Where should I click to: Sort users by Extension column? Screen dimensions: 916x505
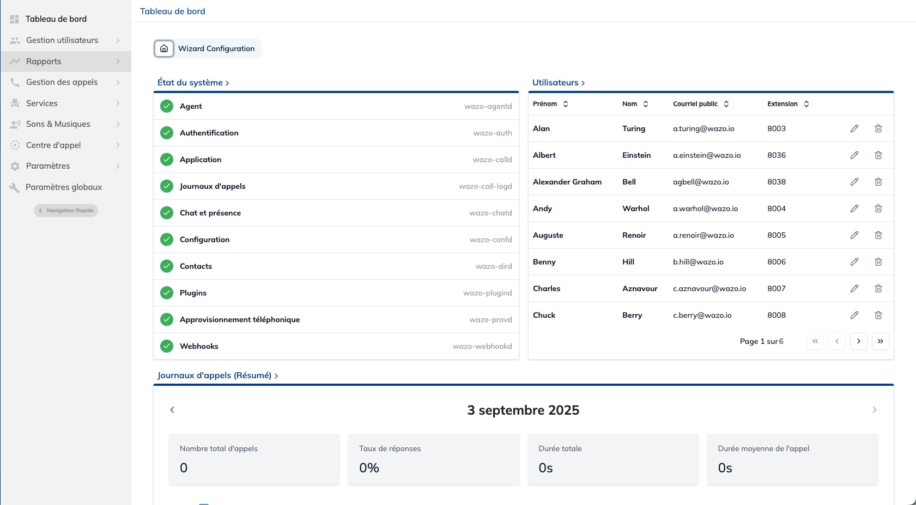point(806,104)
